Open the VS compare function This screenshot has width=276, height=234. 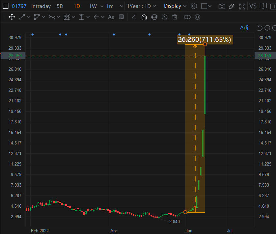click(253, 6)
